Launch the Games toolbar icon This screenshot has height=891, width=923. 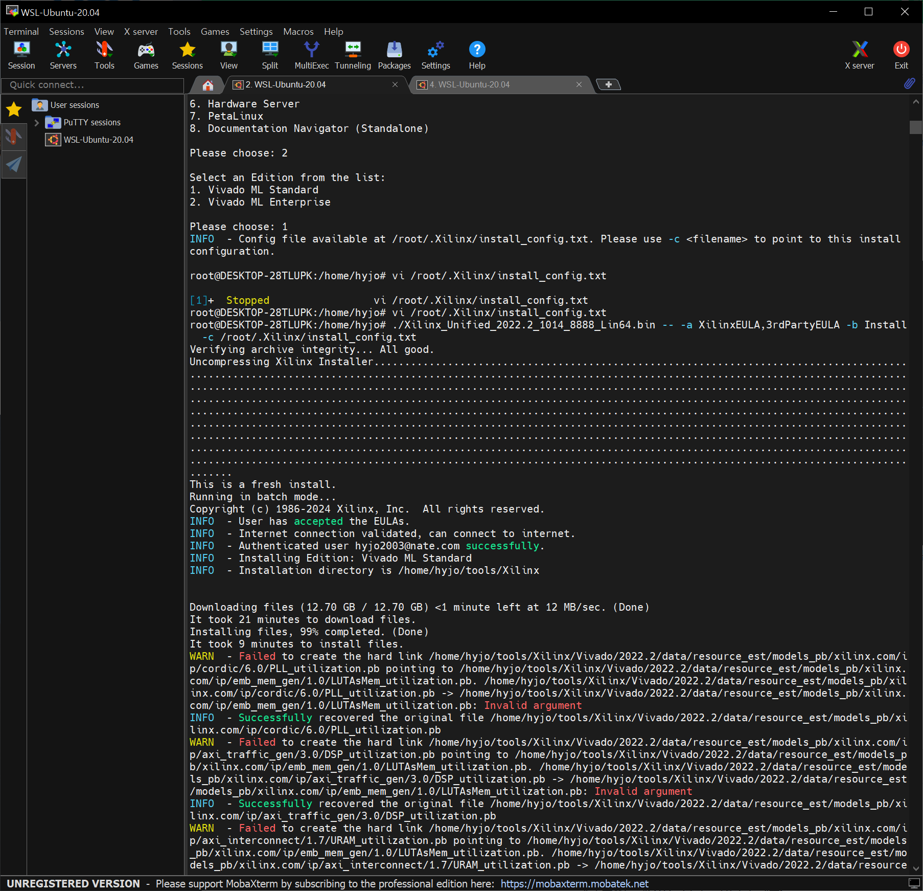[146, 55]
